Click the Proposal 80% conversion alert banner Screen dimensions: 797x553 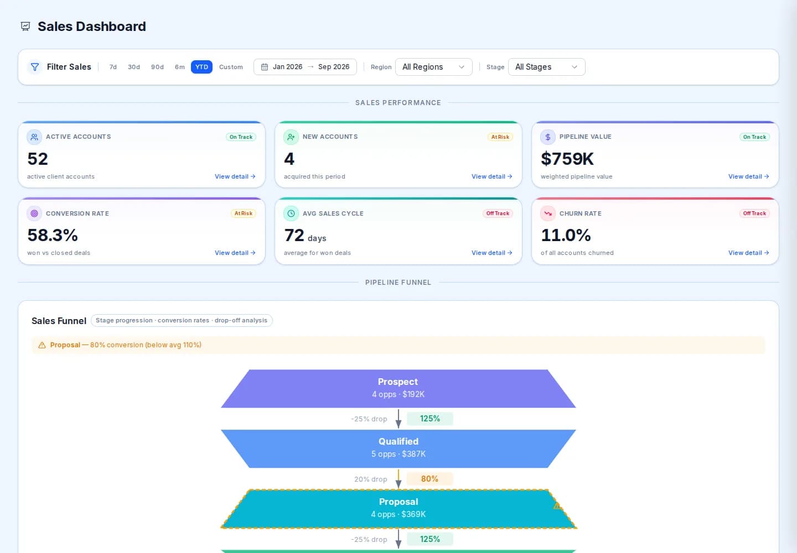[x=398, y=345]
